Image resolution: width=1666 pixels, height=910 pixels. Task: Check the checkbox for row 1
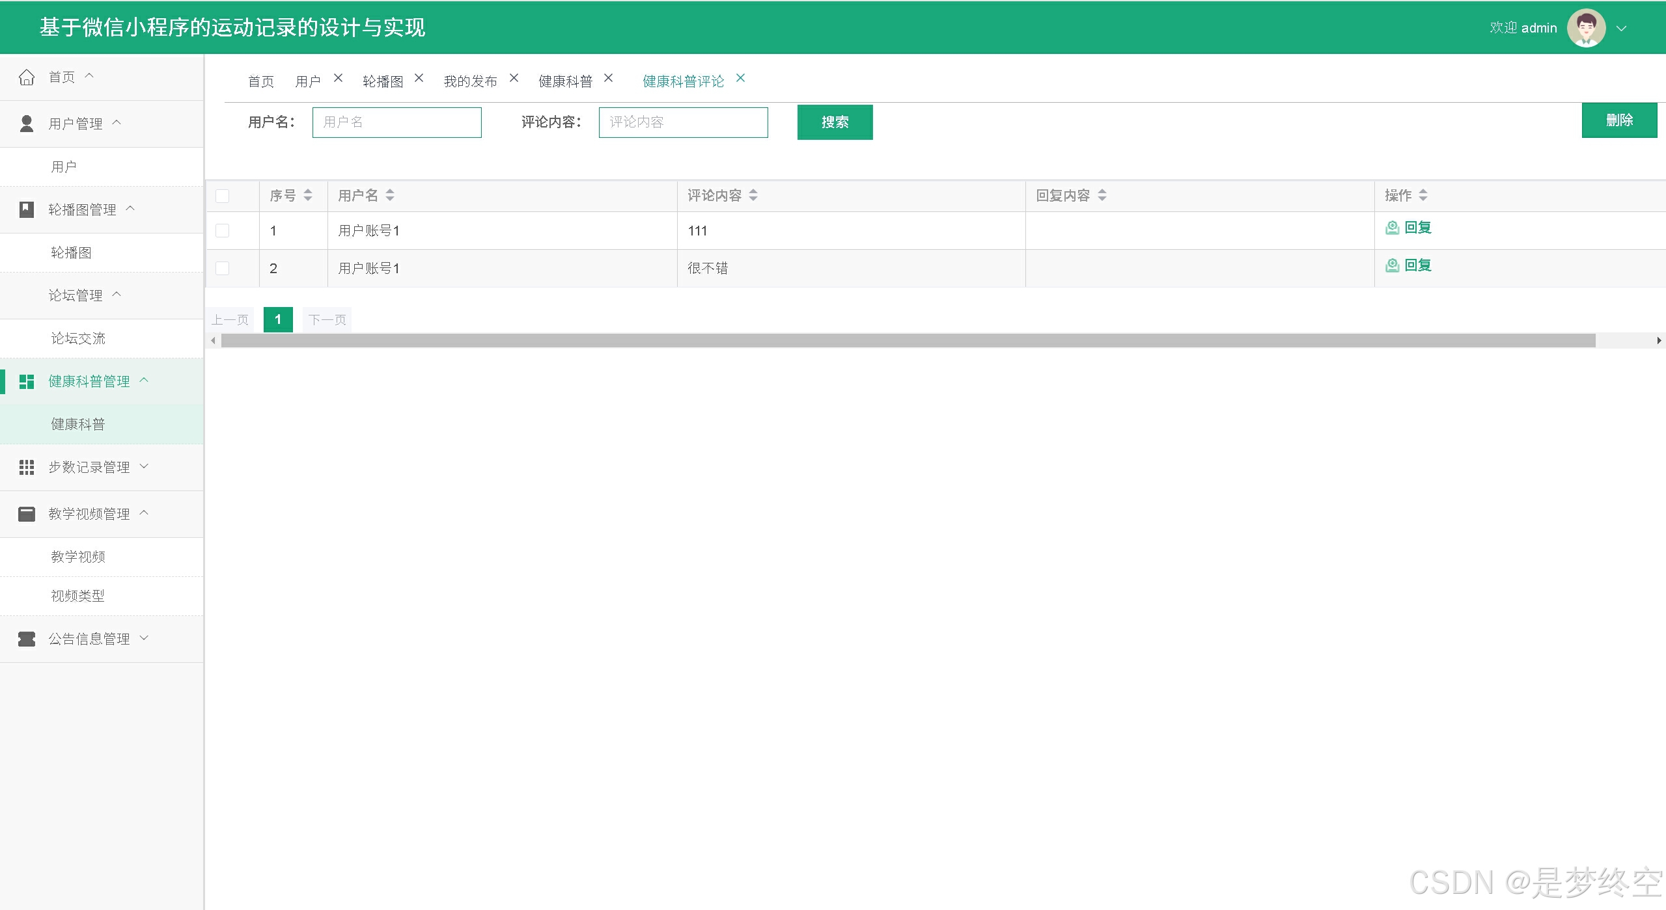tap(222, 230)
